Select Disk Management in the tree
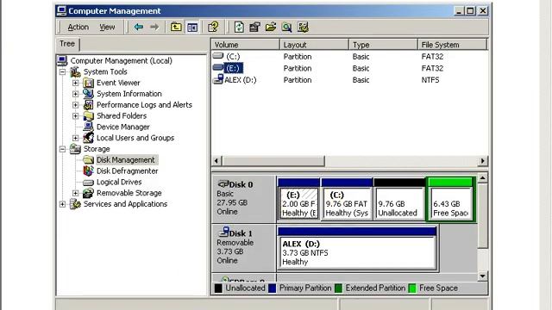 pos(126,160)
